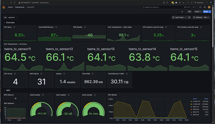This screenshot has height=124, width=215.
Task: Open the Job openwrt variable dropdown
Action: (12, 17)
